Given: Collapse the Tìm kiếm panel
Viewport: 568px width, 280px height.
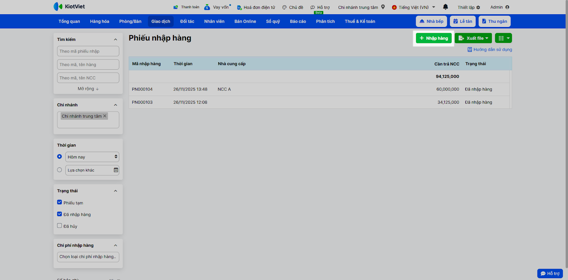Looking at the screenshot, I should [x=115, y=39].
